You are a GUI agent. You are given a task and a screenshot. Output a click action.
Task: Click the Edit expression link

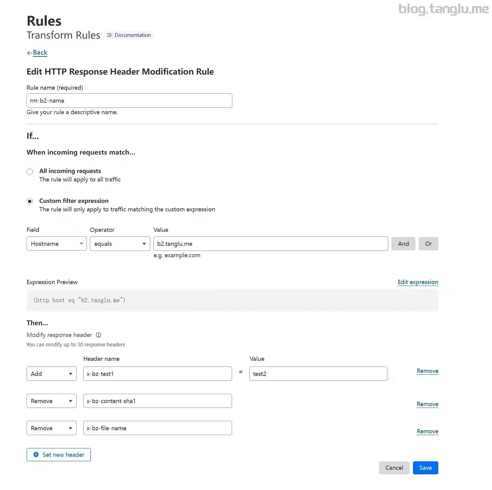(x=418, y=282)
